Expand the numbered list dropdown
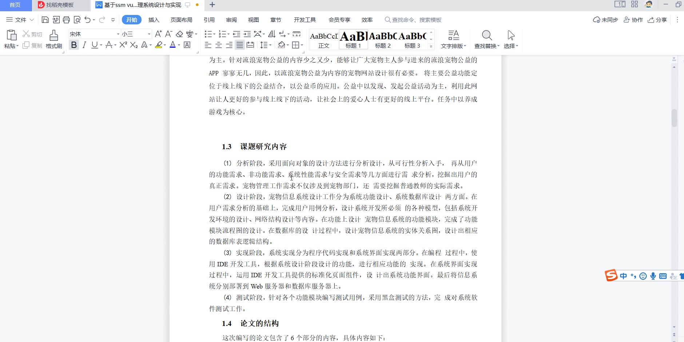Screen dimensions: 684x342 [228, 34]
